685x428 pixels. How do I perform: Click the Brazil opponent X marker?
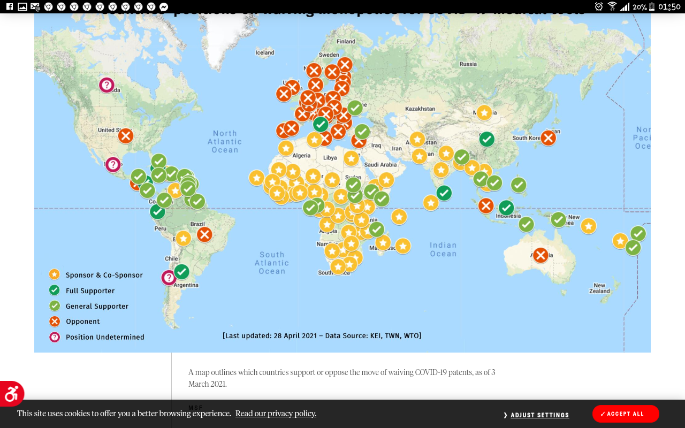[204, 234]
